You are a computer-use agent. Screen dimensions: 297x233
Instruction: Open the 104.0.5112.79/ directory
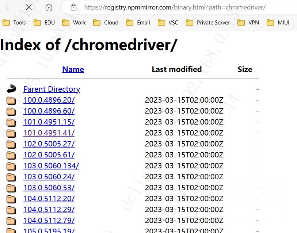(49, 221)
